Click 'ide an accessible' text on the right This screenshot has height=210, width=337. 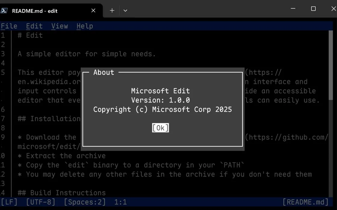(280, 91)
